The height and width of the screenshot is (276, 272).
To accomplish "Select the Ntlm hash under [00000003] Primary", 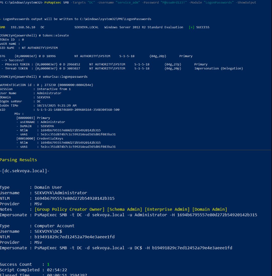I will [71, 130].
